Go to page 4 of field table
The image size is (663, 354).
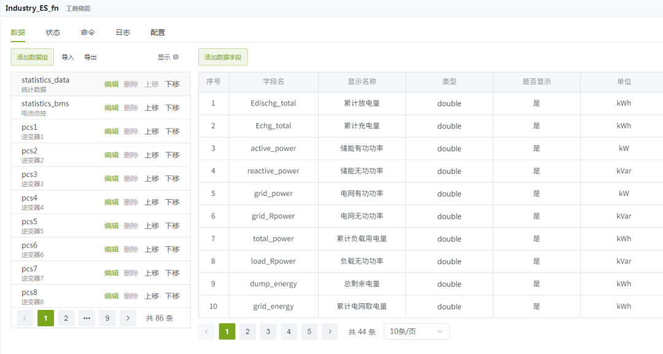tap(289, 331)
